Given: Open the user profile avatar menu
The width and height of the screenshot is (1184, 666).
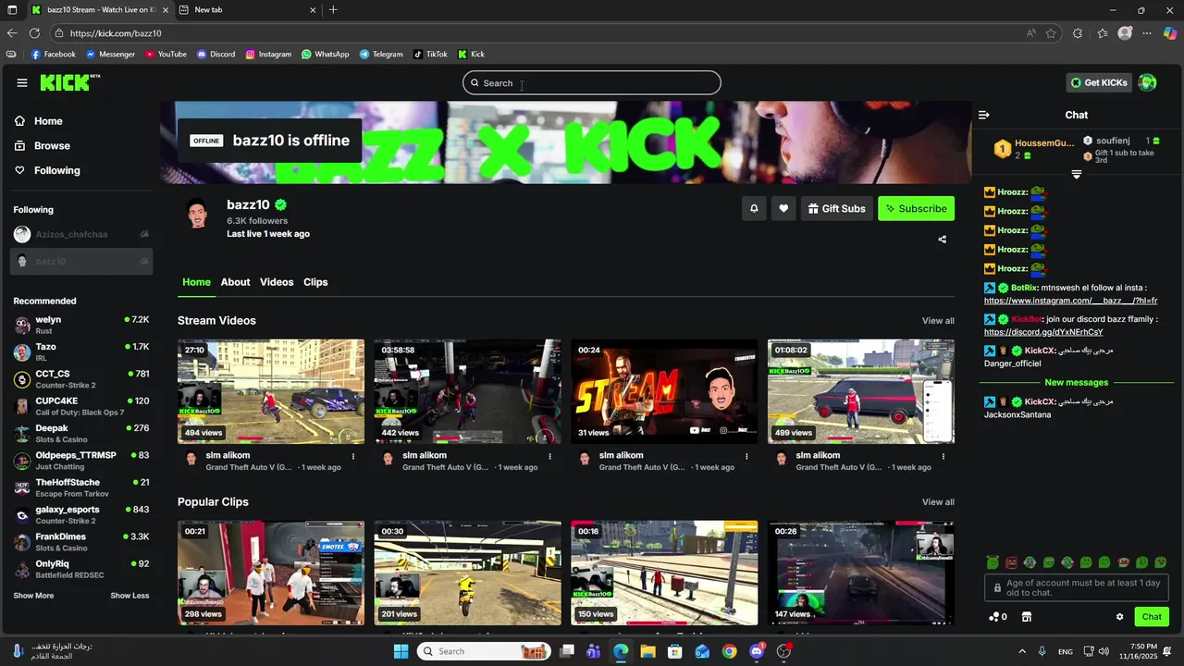Looking at the screenshot, I should 1147,82.
